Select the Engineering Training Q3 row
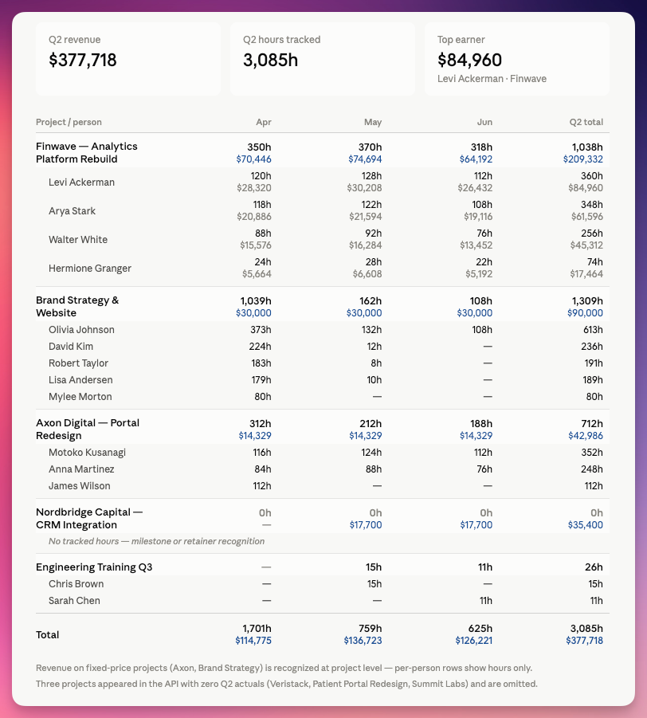The image size is (647, 718). click(323, 567)
